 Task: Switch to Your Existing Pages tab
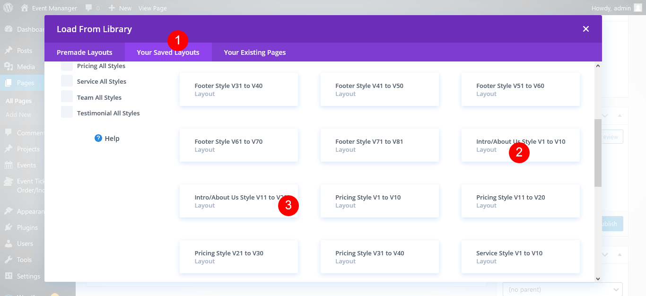click(255, 52)
